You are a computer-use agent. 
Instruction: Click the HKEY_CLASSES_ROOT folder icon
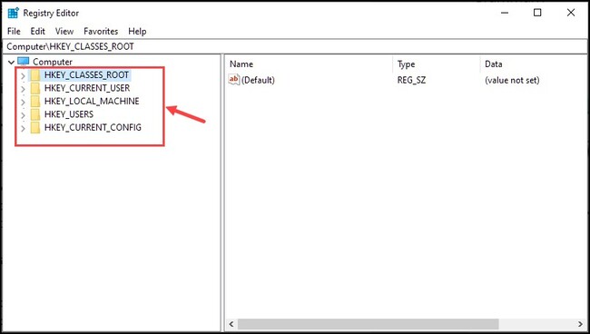(x=35, y=75)
